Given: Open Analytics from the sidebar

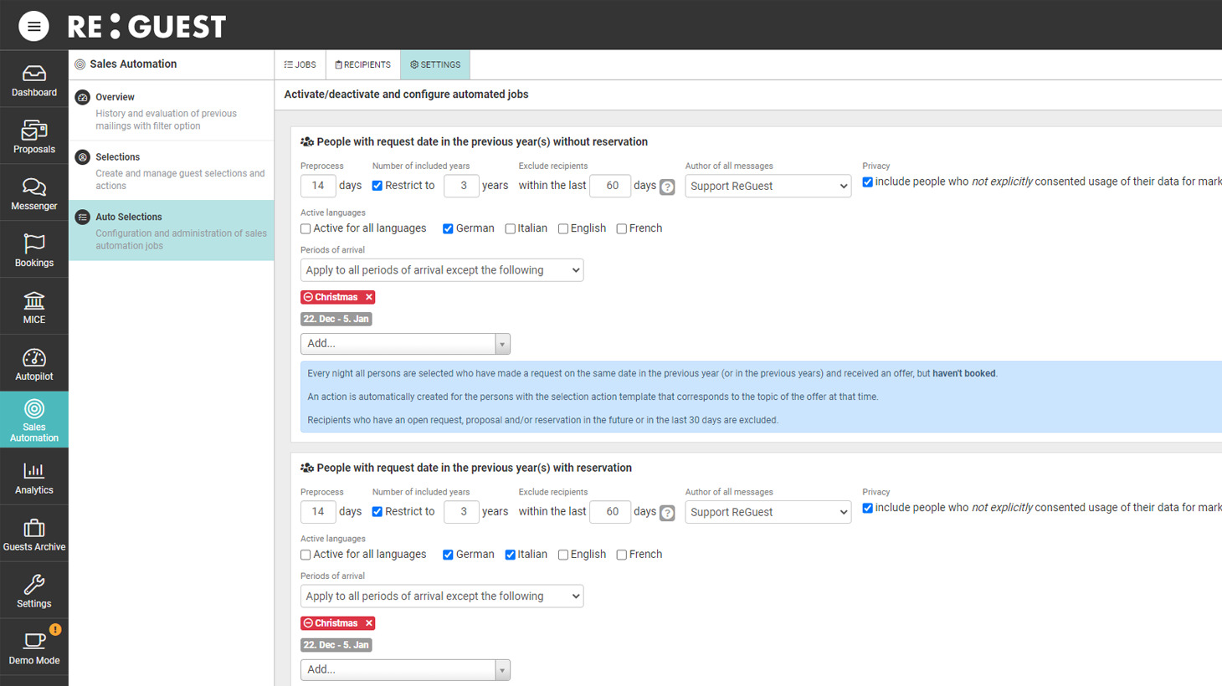Looking at the screenshot, I should point(34,478).
